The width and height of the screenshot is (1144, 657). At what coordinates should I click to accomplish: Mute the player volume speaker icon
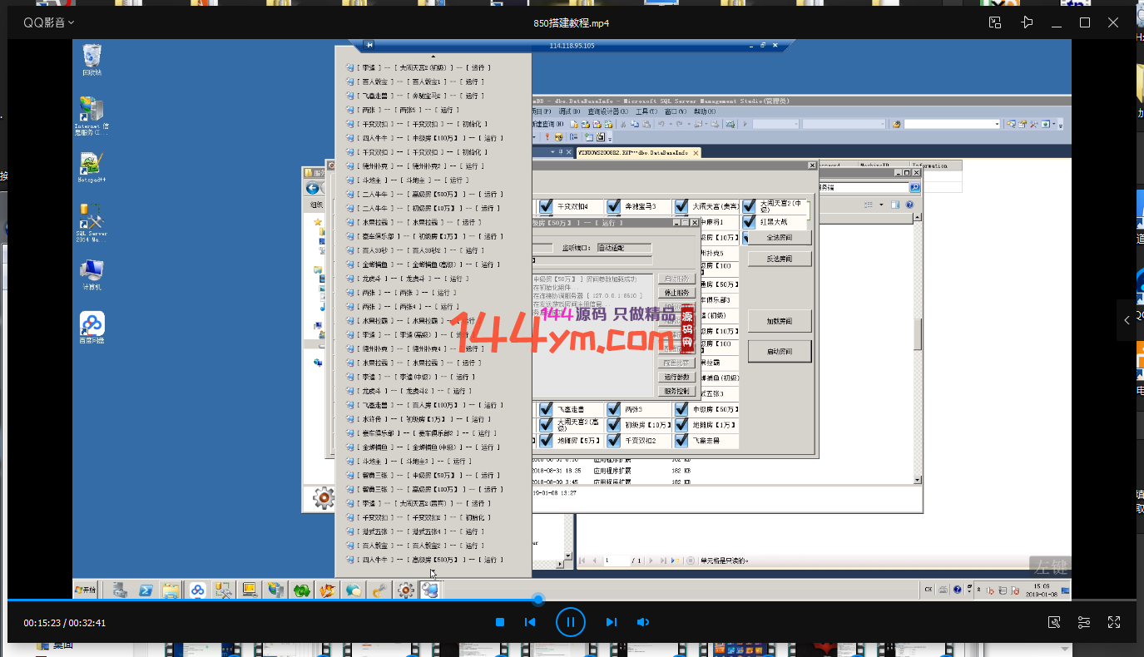tap(642, 622)
